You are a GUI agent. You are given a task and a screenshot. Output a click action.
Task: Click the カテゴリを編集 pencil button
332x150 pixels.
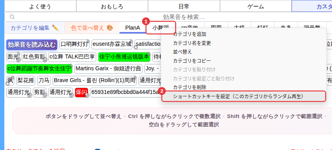click(x=34, y=28)
